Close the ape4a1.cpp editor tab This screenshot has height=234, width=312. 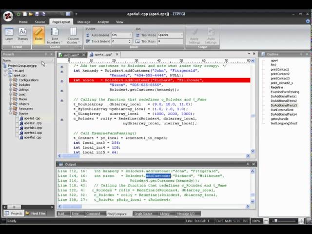coord(117,54)
